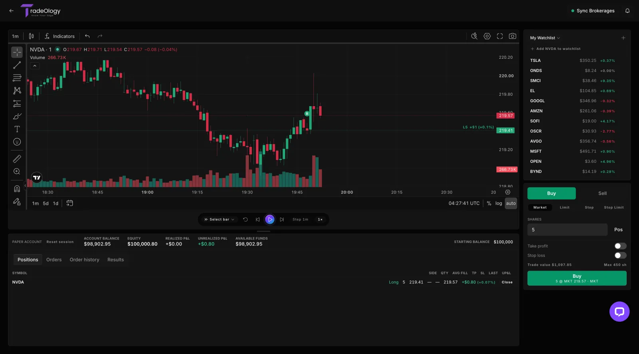This screenshot has height=354, width=639.
Task: Undo last chart action
Action: tap(87, 36)
